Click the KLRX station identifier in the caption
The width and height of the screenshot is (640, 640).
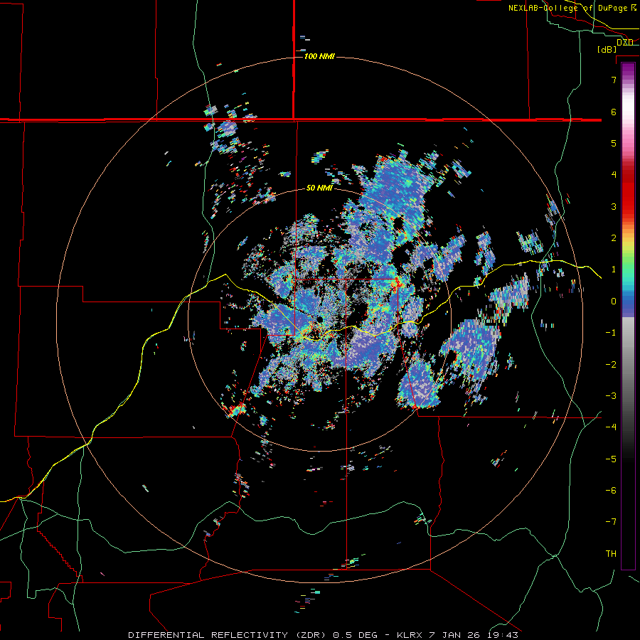point(410,635)
